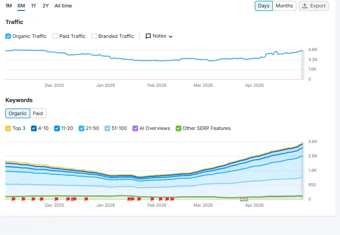The width and height of the screenshot is (340, 235).
Task: Toggle the Other SERP Features checkbox
Action: [178, 128]
